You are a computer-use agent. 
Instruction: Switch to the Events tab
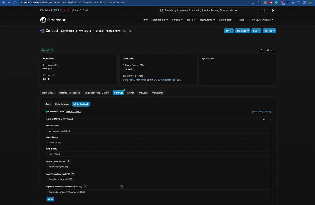coord(130,93)
